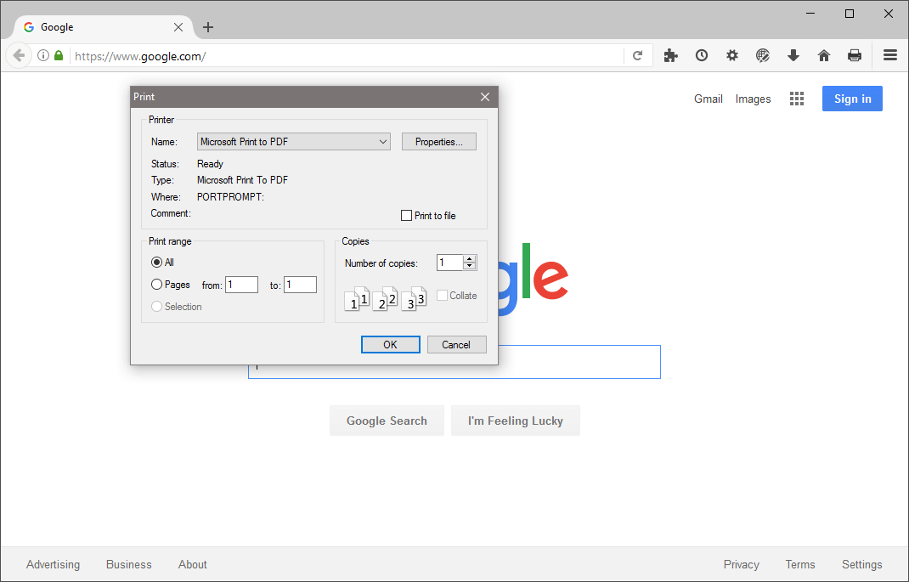Open the Terms footer link
The image size is (909, 582).
[x=800, y=565]
